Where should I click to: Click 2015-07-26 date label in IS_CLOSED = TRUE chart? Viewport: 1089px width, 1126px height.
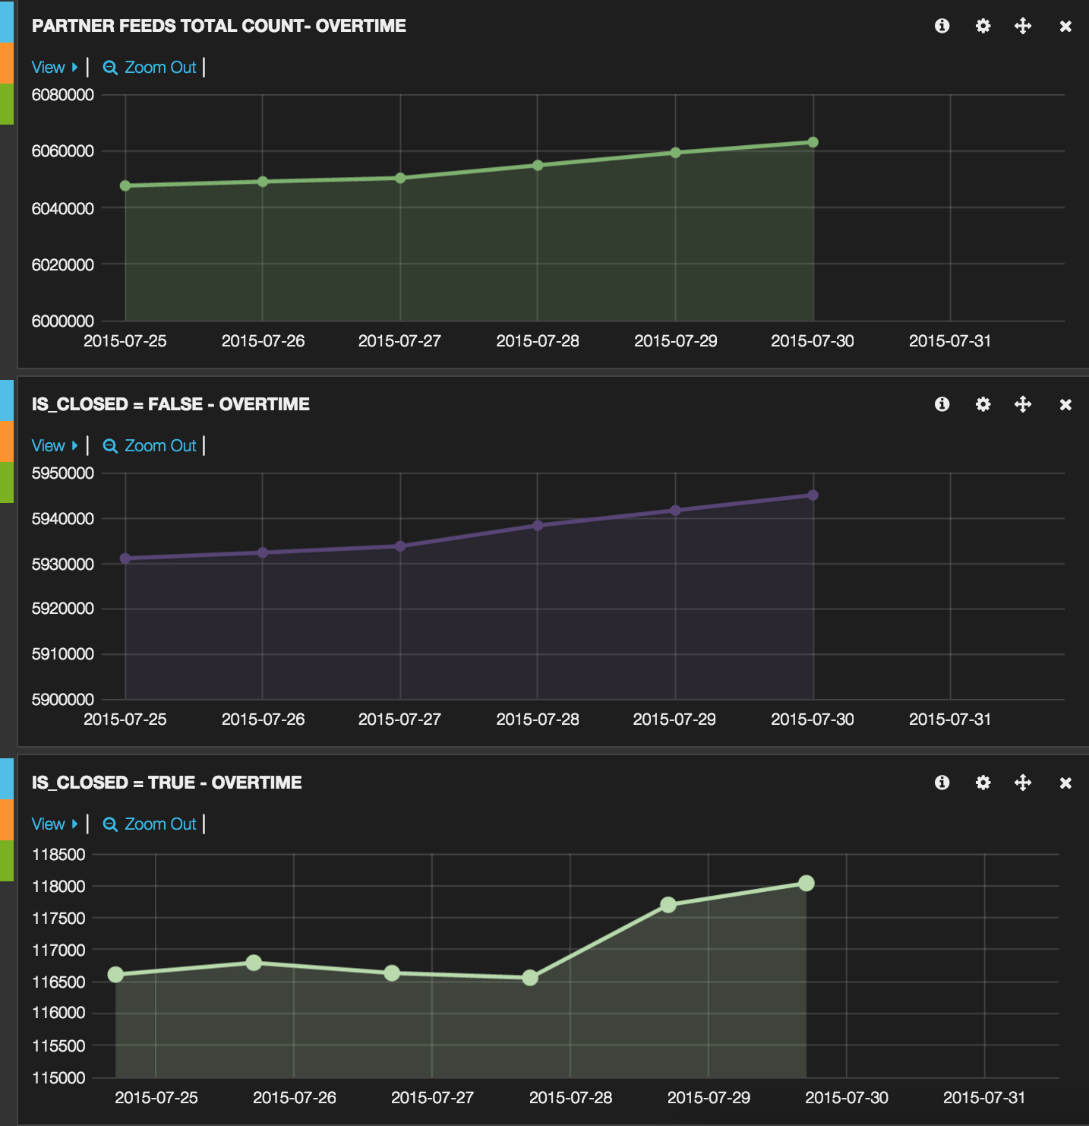click(x=295, y=1098)
